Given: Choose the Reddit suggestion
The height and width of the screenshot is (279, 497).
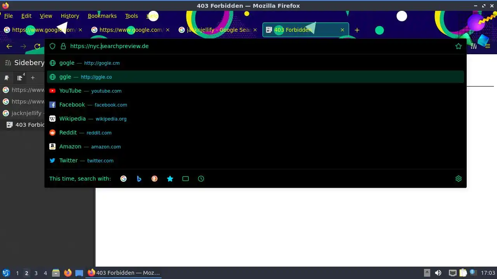Looking at the screenshot, I should coord(255,133).
